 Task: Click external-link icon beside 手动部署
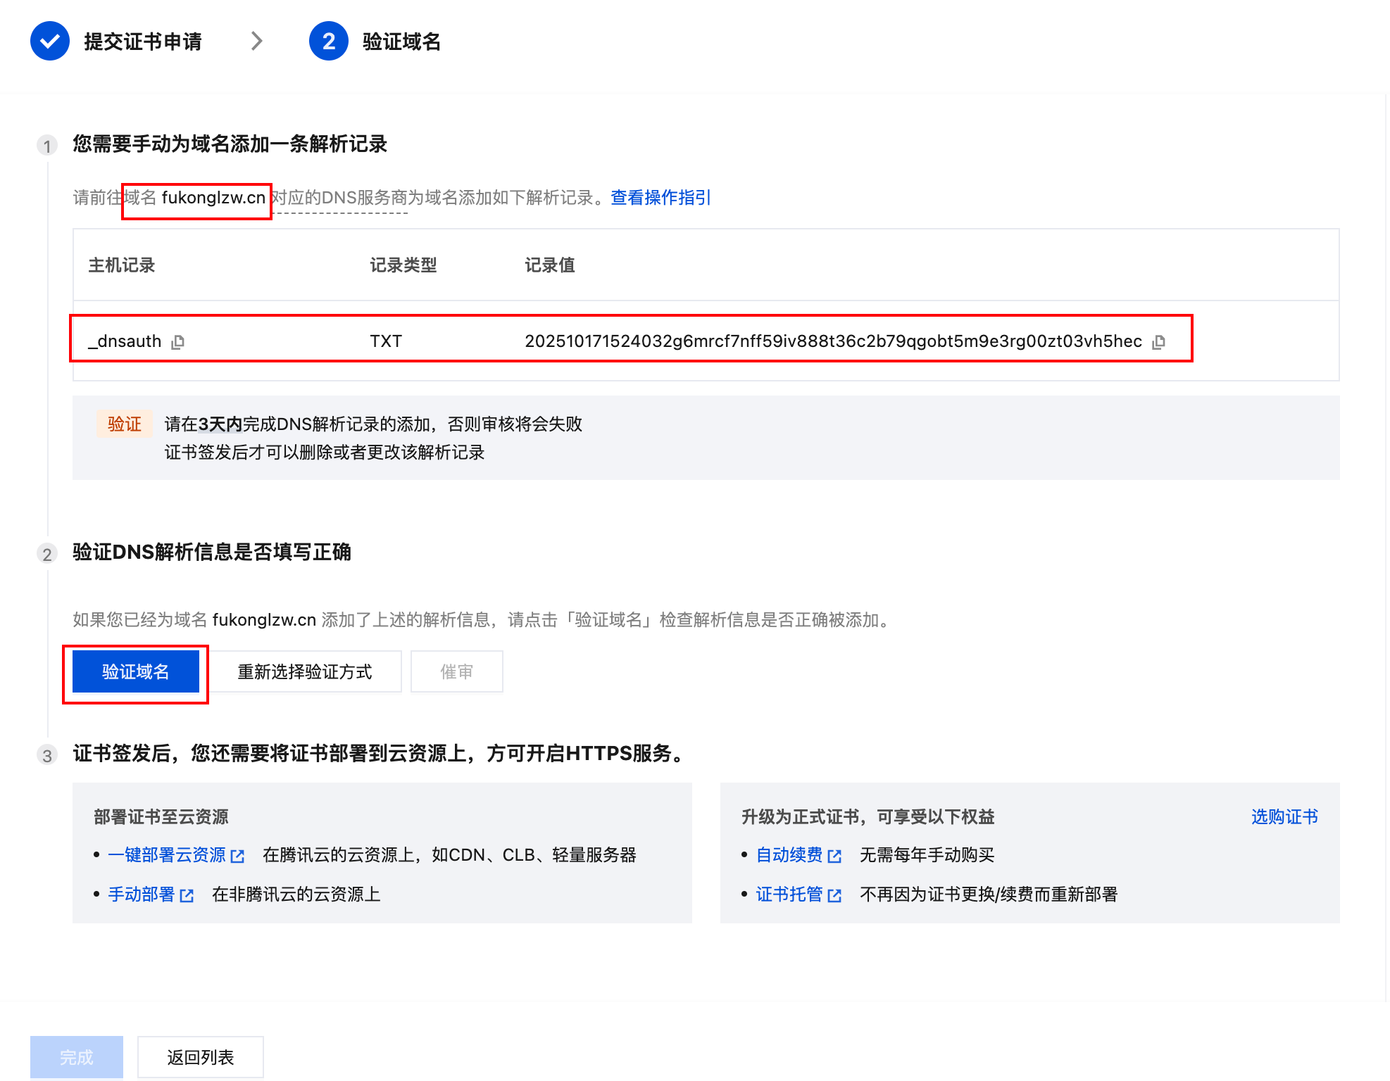(187, 895)
